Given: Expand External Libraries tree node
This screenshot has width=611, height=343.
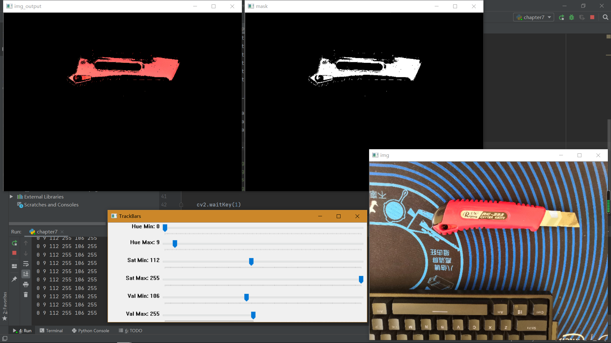Looking at the screenshot, I should click(x=11, y=197).
